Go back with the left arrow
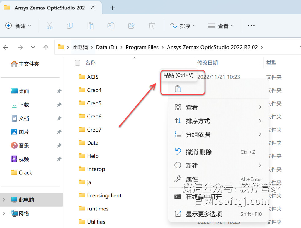 coord(6,47)
